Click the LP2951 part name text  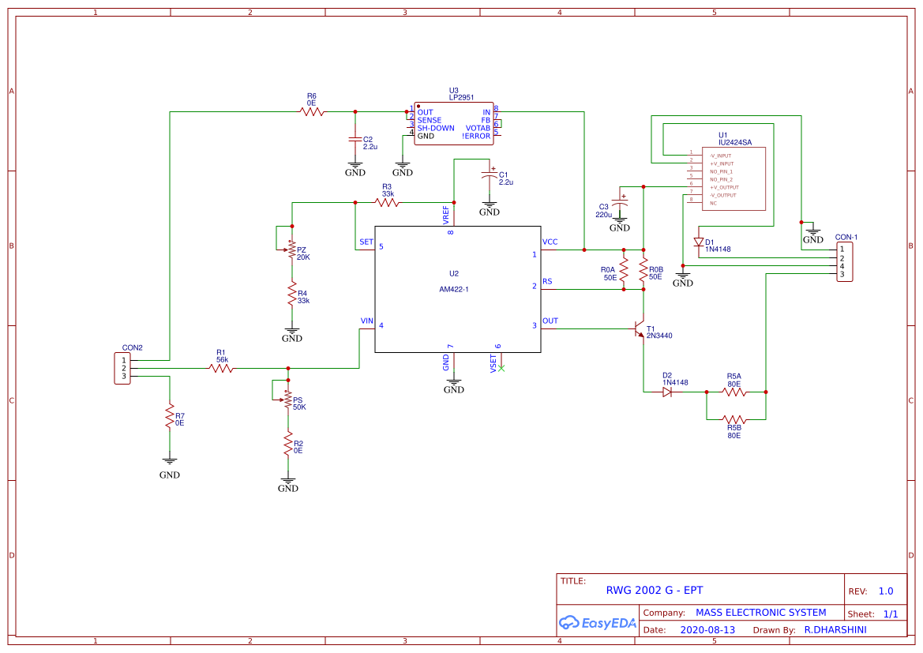point(461,97)
